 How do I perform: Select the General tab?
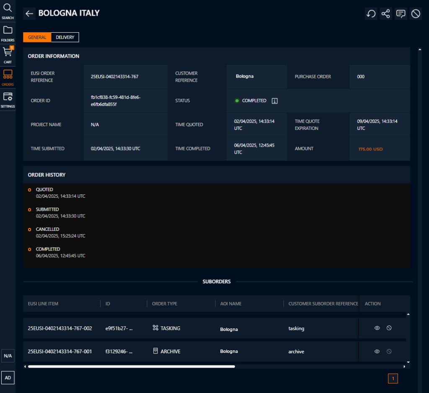(x=37, y=37)
